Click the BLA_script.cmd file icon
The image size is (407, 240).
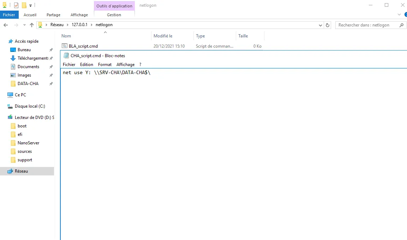[64, 46]
